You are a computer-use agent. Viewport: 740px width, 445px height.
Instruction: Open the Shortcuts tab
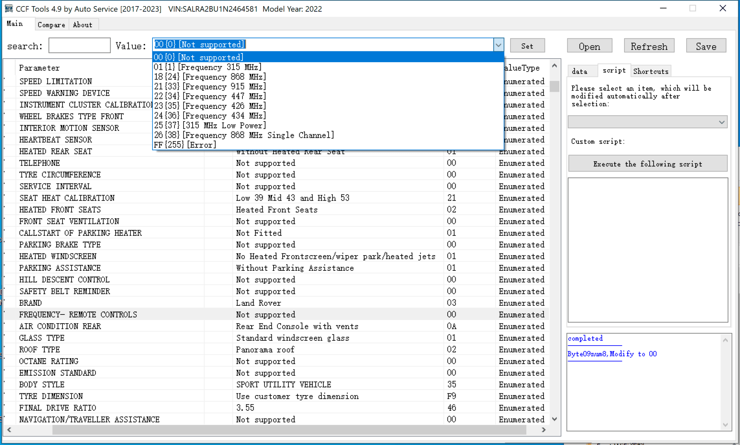pyautogui.click(x=650, y=71)
